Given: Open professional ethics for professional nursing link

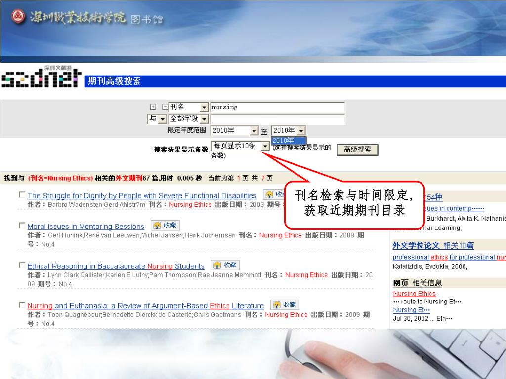Looking at the screenshot, I should point(449,257).
